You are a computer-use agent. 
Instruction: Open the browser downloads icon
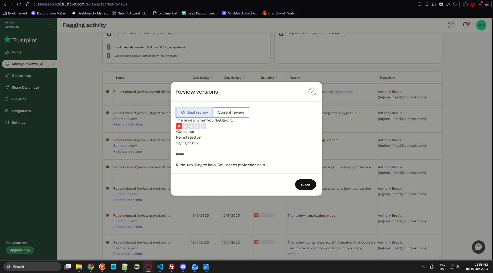pos(480,4)
